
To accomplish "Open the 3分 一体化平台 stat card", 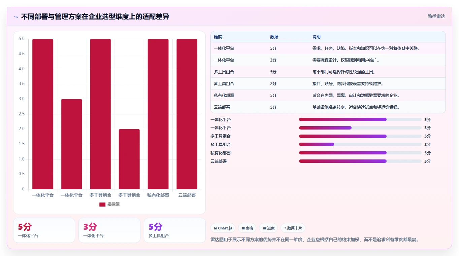I will click(109, 230).
